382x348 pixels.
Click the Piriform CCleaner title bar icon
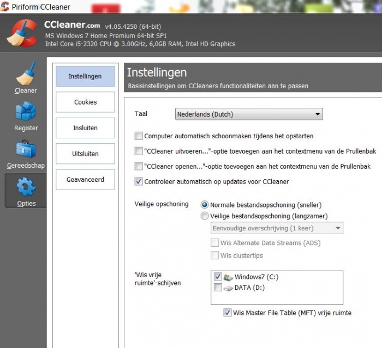click(x=4, y=7)
